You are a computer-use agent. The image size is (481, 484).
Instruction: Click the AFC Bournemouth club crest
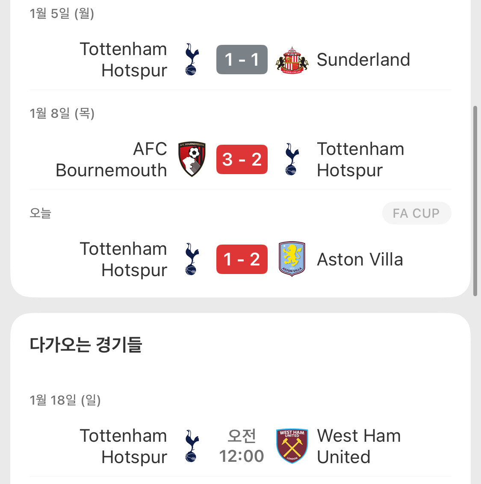[x=192, y=159]
